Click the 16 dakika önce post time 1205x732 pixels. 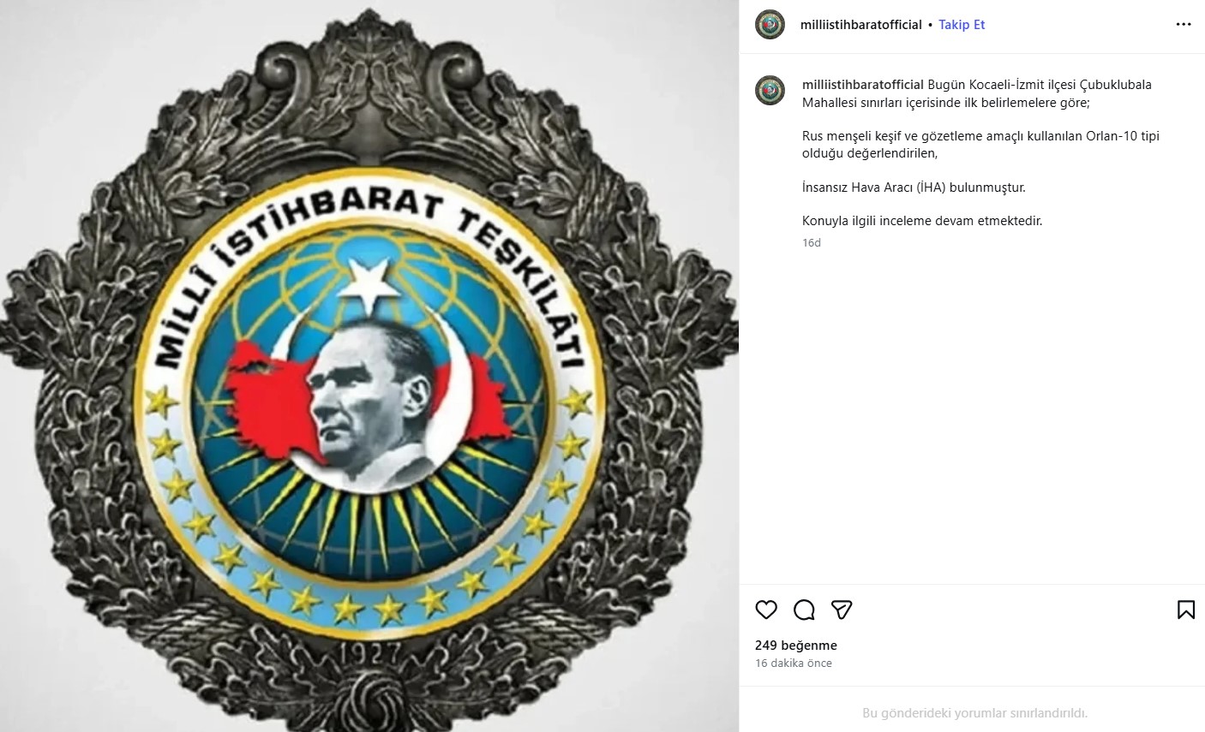794,664
